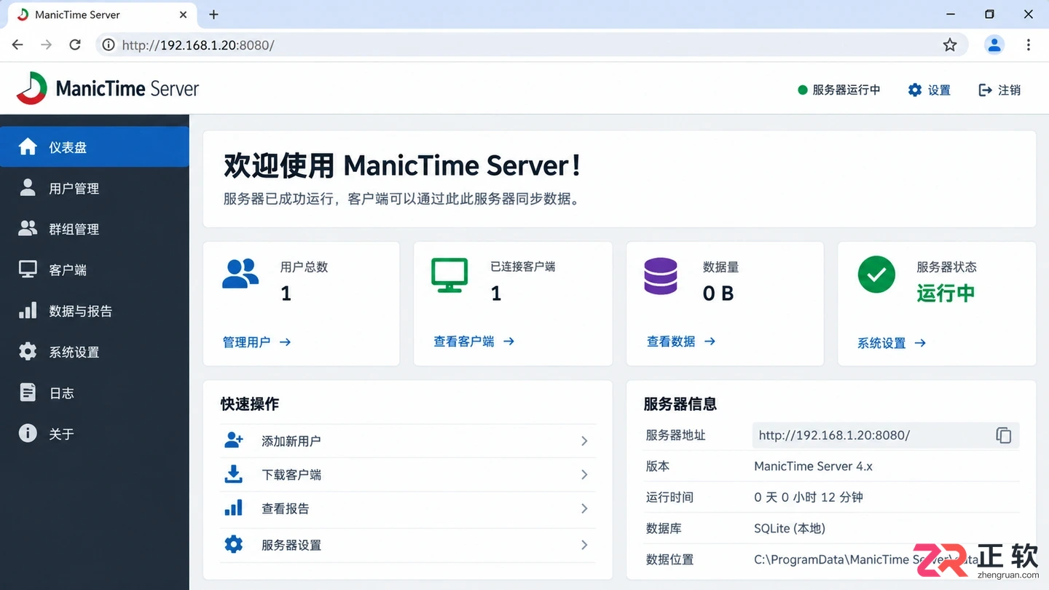1049x590 pixels.
Task: Click the site info icon in address bar
Action: [x=109, y=45]
